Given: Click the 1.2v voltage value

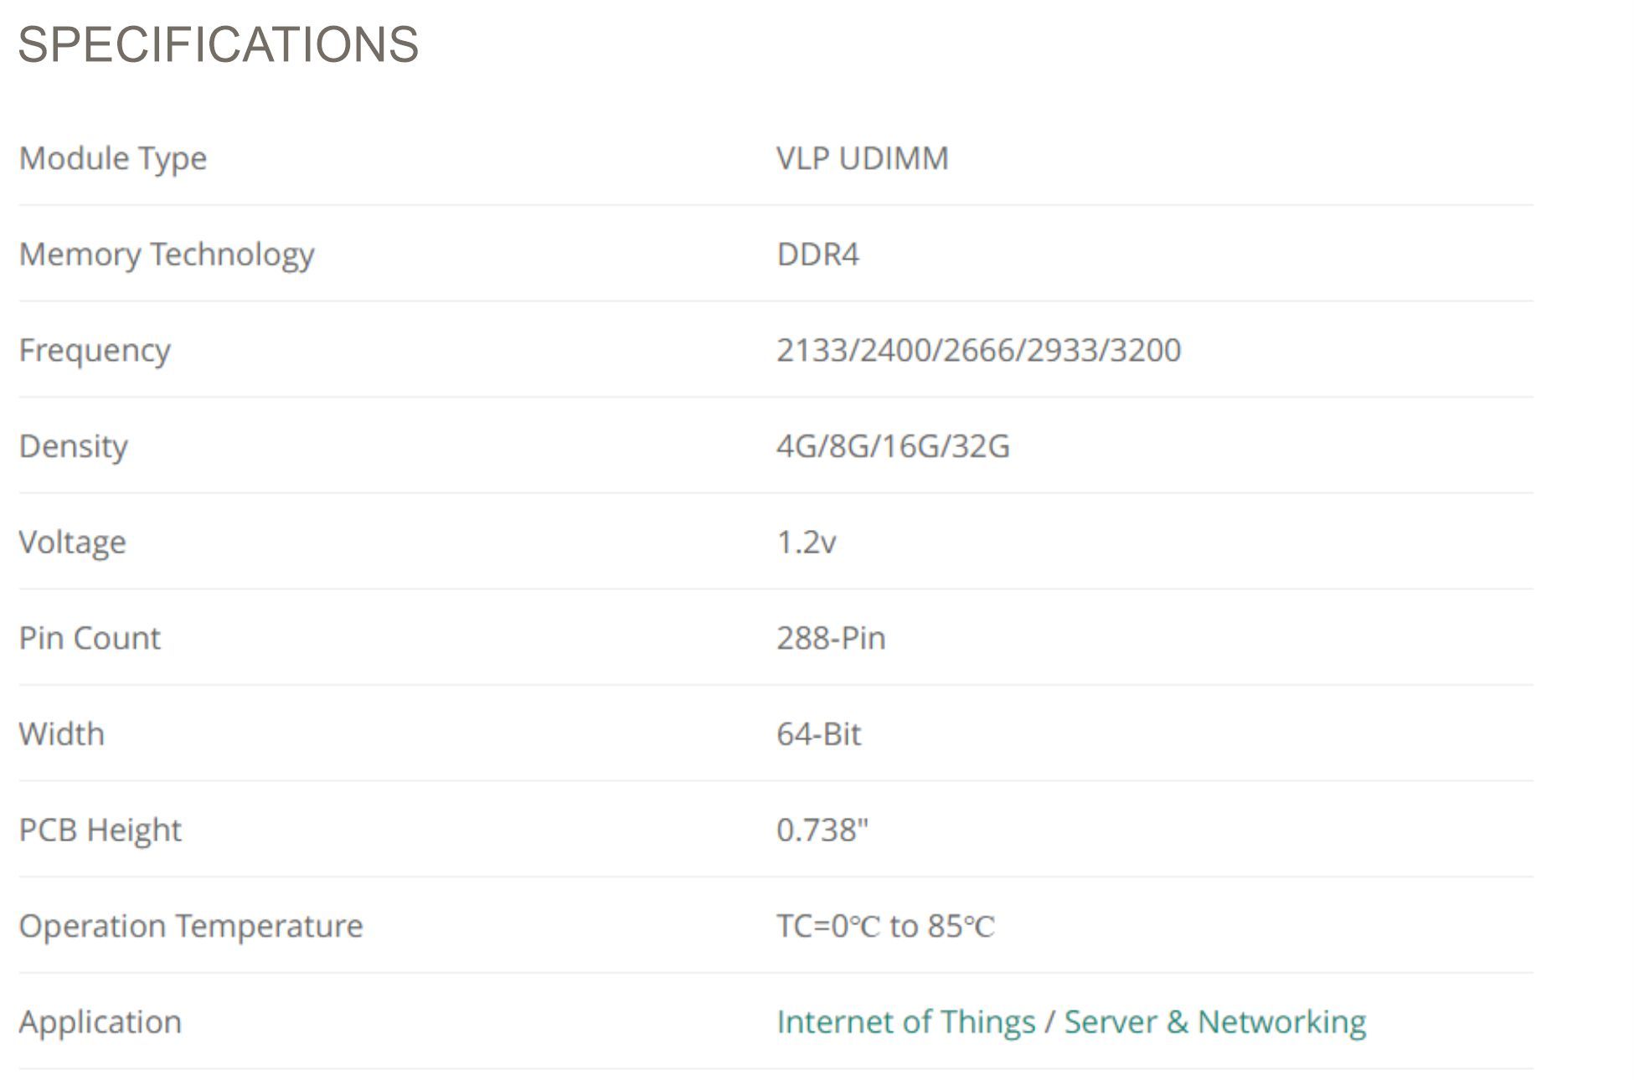Looking at the screenshot, I should click(x=807, y=543).
